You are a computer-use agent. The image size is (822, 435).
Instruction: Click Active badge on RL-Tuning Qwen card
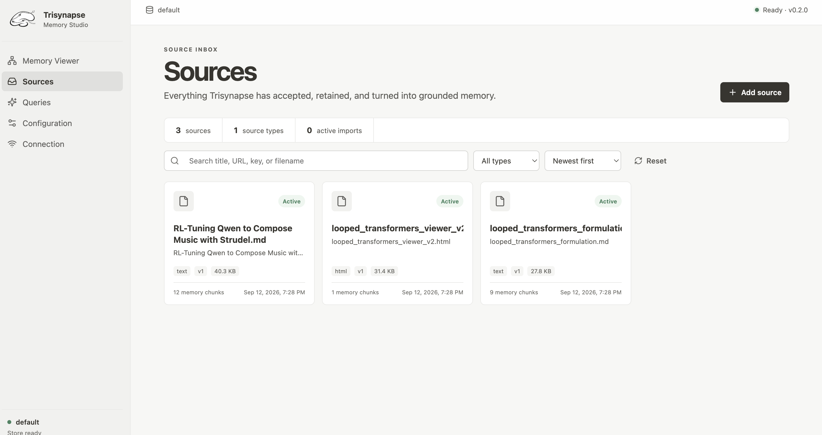pyautogui.click(x=291, y=201)
